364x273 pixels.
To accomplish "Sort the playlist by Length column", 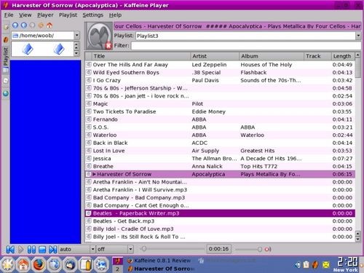I will [342, 56].
